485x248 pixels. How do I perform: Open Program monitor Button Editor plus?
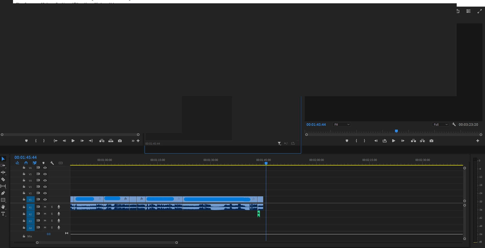pyautogui.click(x=478, y=141)
